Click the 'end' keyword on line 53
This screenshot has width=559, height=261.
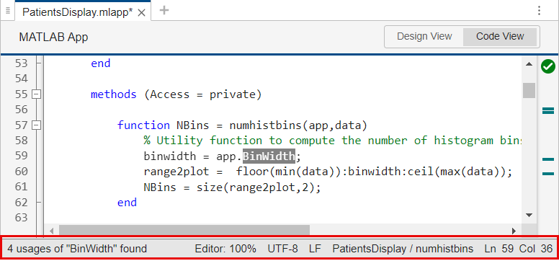(101, 63)
